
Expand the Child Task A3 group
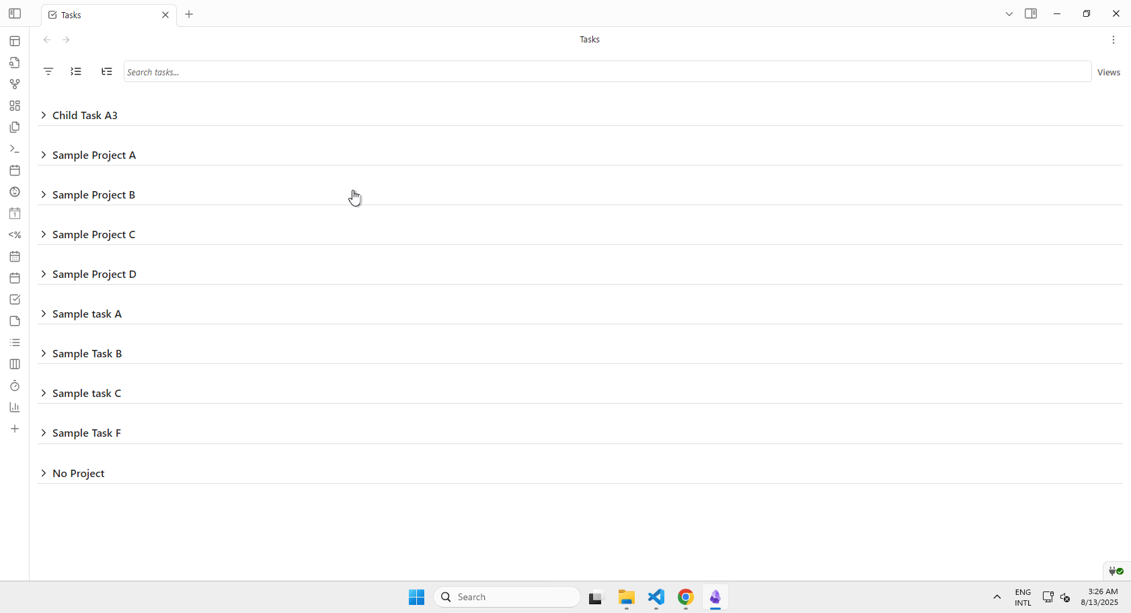(x=44, y=115)
